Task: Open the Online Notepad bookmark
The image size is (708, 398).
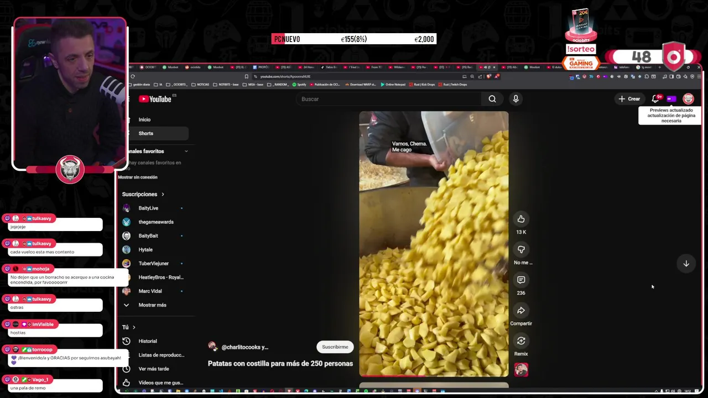Action: click(393, 85)
